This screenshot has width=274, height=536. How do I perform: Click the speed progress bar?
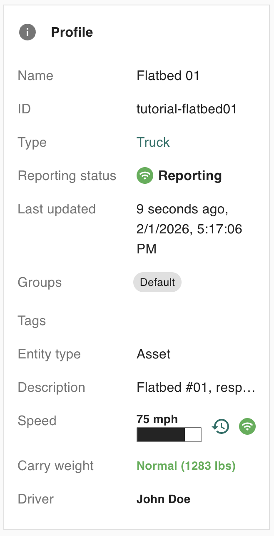[x=169, y=434]
